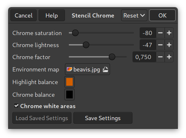This screenshot has height=138, width=186.
Task: Open the Reset dropdown menu
Action: pyautogui.click(x=134, y=16)
